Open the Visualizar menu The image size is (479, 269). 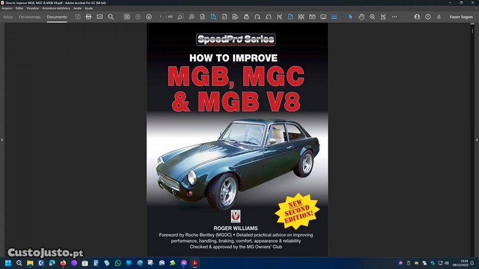[x=33, y=8]
